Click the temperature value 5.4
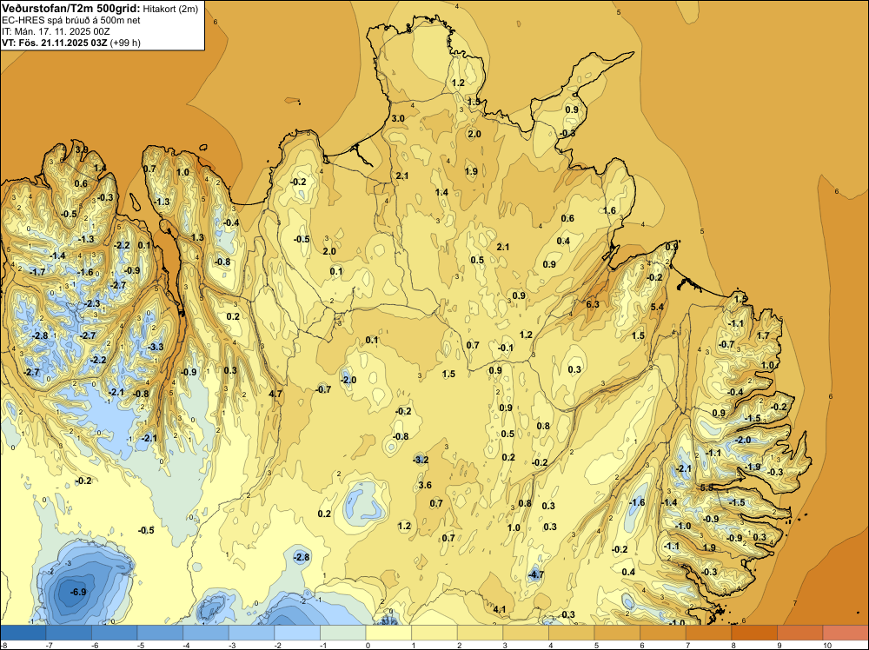Viewport: 869px width, 650px height. point(657,307)
